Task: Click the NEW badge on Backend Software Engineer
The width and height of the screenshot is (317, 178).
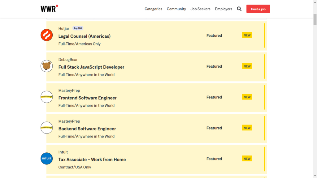Action: pyautogui.click(x=247, y=128)
